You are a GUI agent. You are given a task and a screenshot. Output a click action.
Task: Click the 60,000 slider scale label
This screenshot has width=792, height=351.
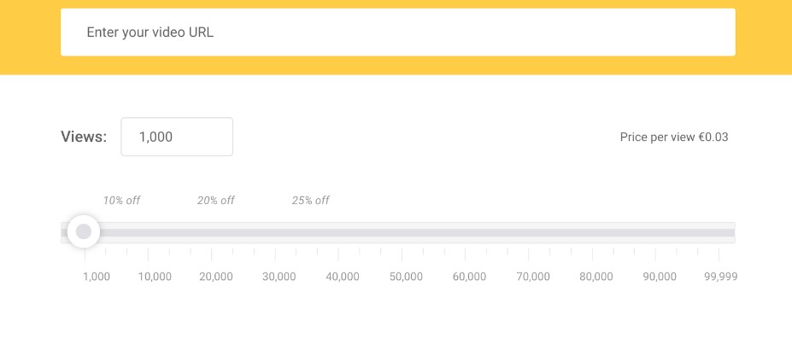(x=469, y=277)
